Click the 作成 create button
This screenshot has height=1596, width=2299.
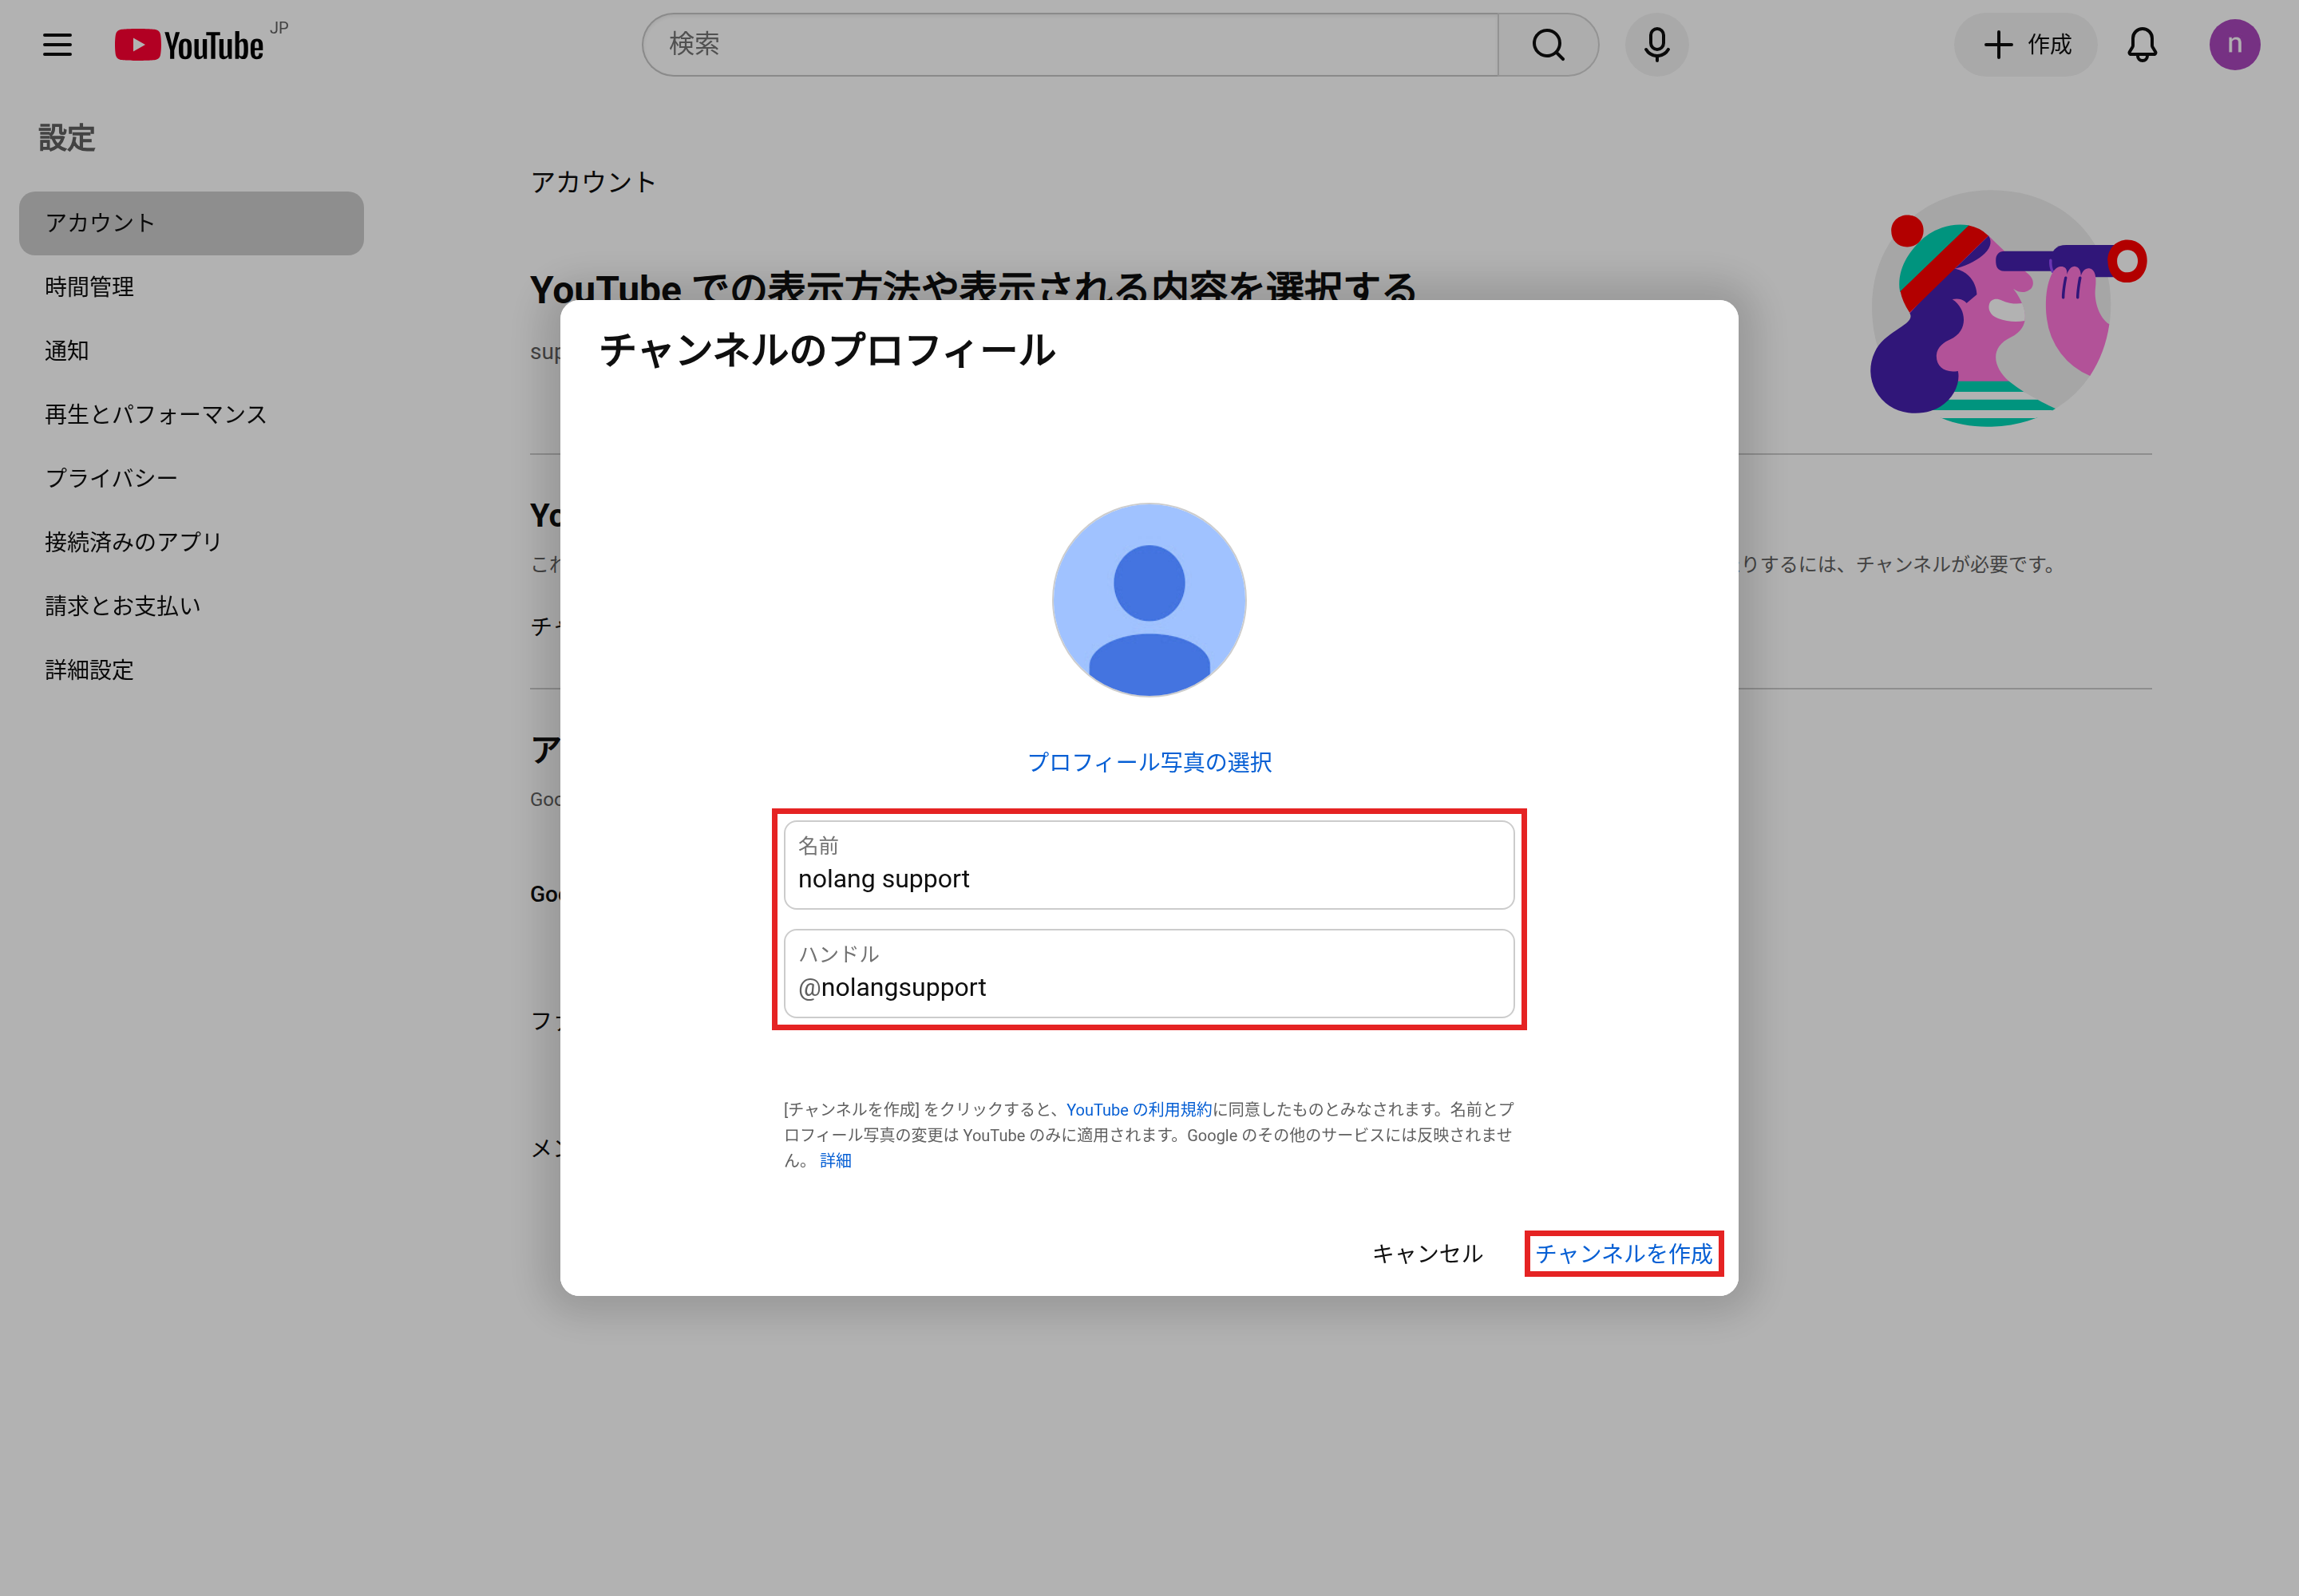pos(2026,45)
